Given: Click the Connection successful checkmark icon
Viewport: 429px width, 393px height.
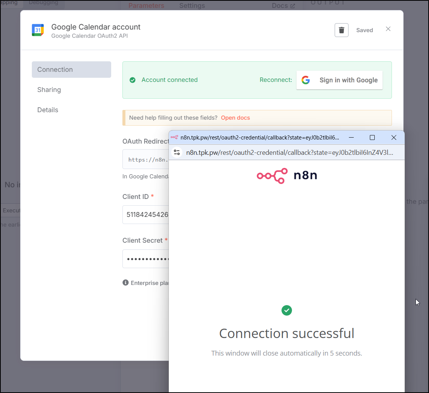Looking at the screenshot, I should coord(287,310).
